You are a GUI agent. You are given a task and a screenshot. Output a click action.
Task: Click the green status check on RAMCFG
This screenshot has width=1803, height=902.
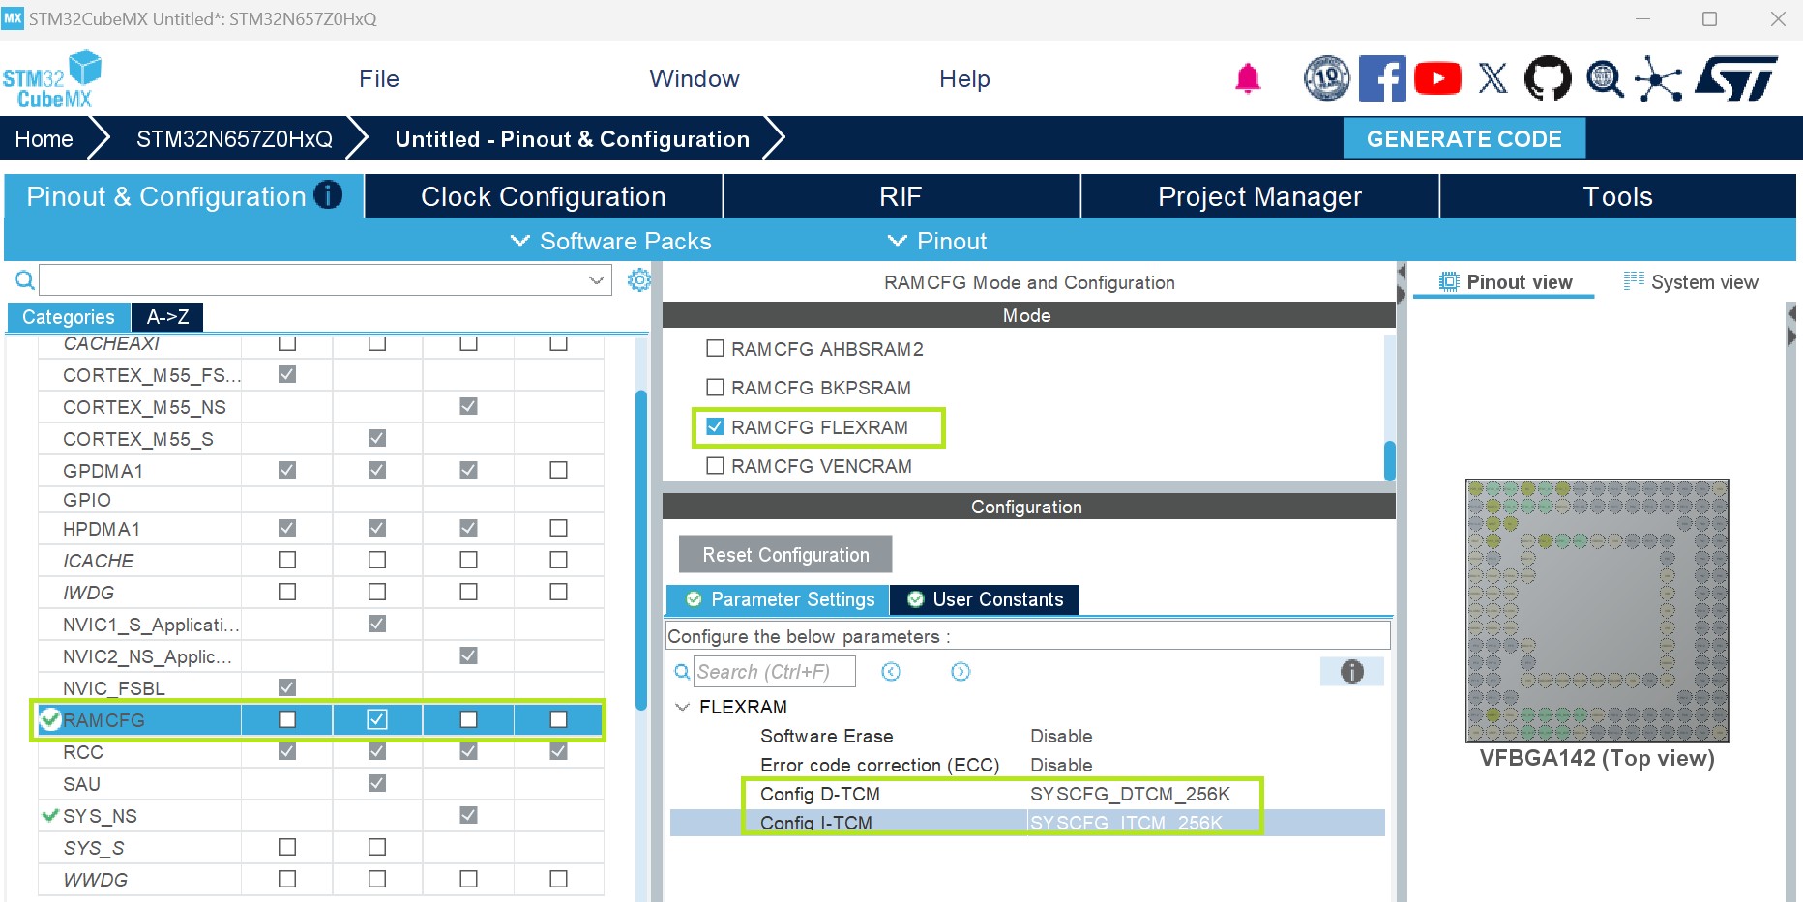pos(49,719)
